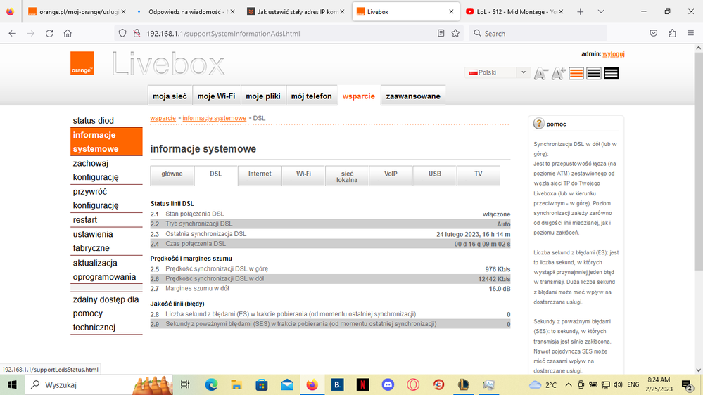Click the Orange logo
Screen dimensions: 703x395
click(x=82, y=63)
